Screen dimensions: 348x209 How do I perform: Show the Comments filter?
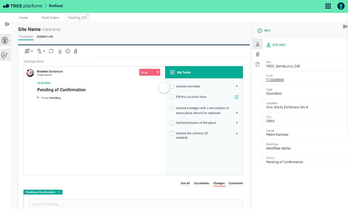point(235,183)
